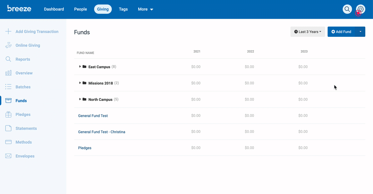Open search with the magnifier icon
The image size is (373, 194).
347,9
